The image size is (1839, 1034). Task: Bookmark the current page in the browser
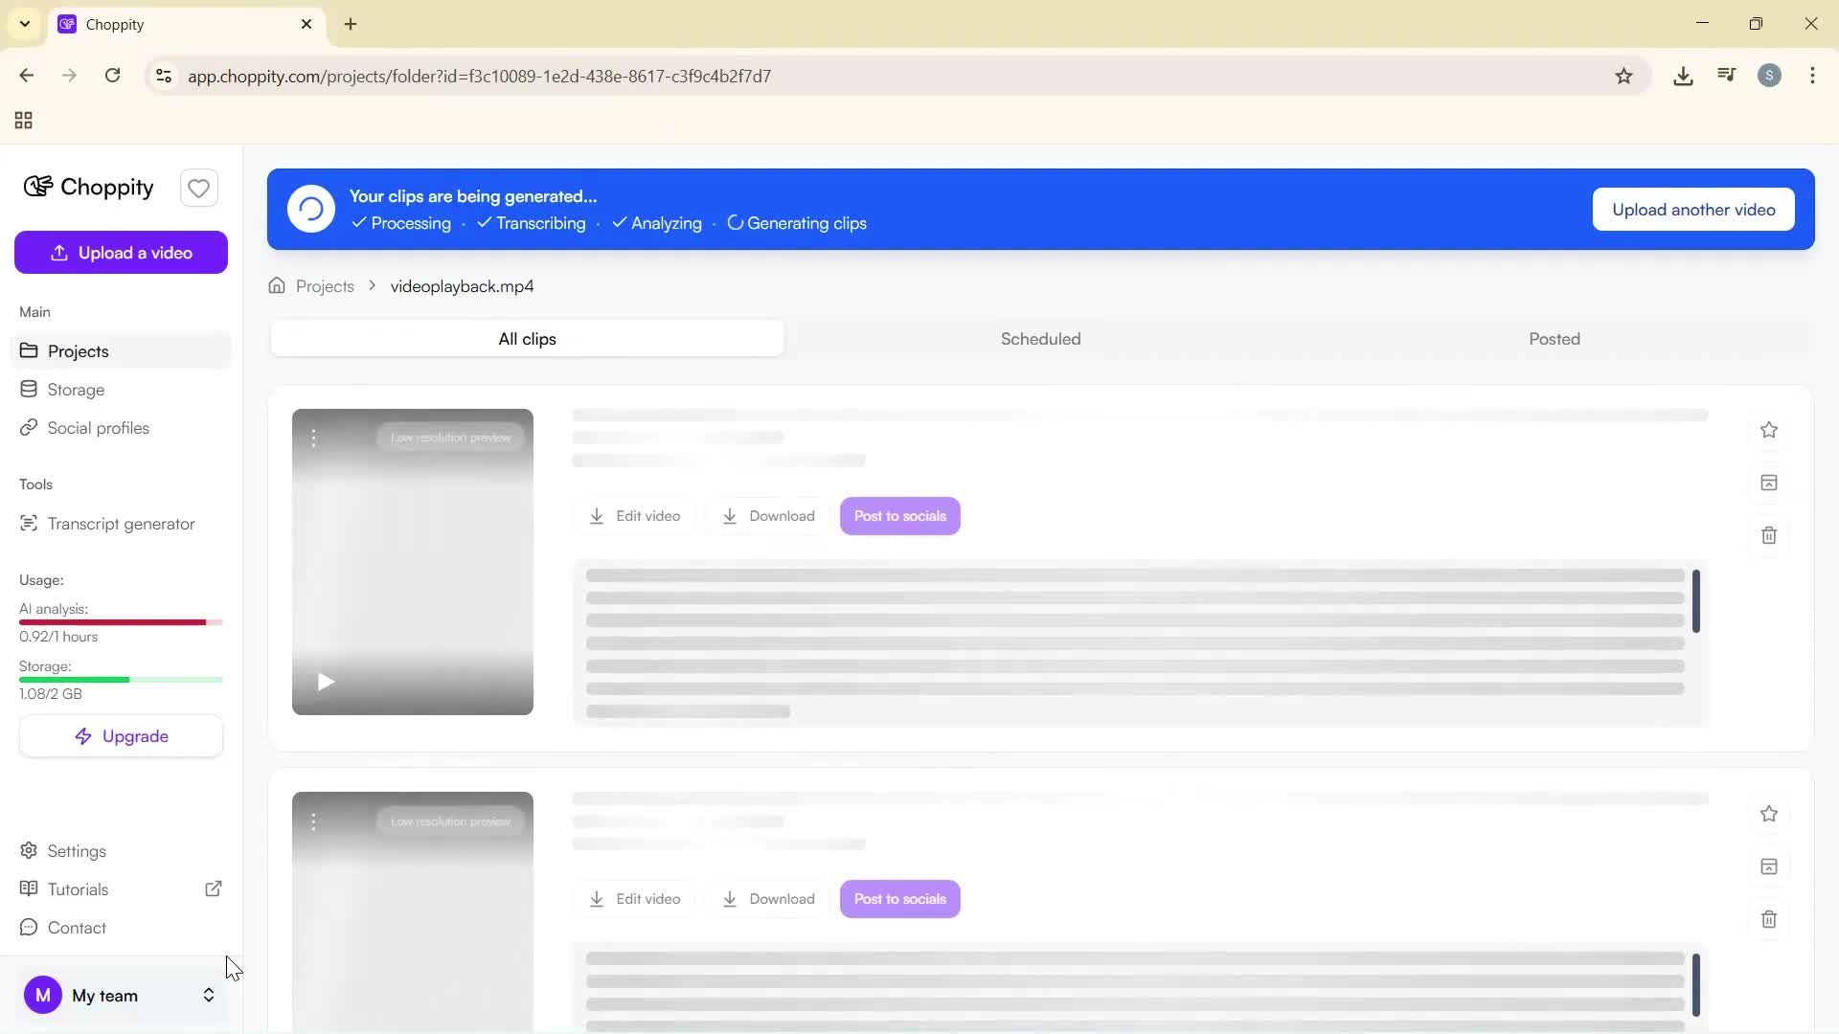pos(1624,76)
